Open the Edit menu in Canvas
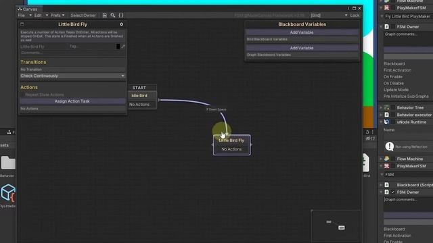 click(x=41, y=16)
